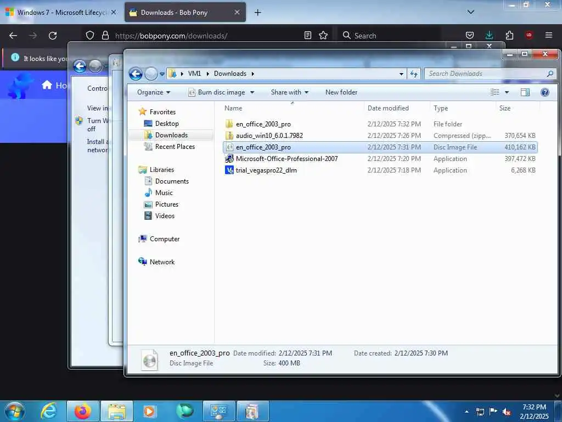Show hidden system tray icons
The width and height of the screenshot is (562, 422).
click(467, 412)
